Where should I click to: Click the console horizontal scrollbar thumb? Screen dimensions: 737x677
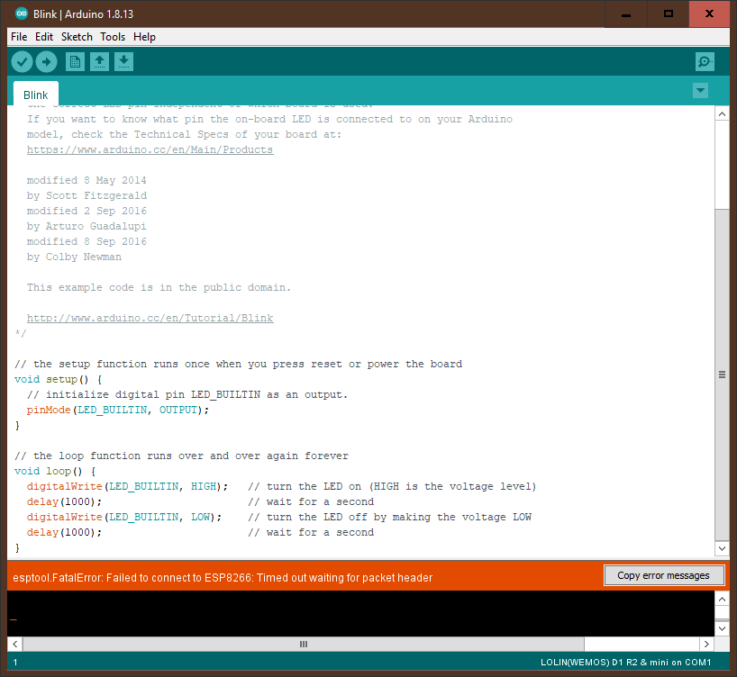(x=303, y=645)
